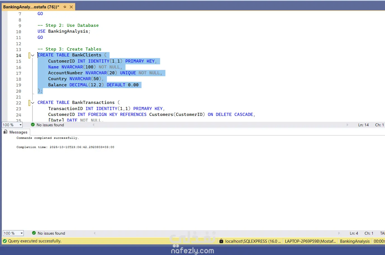Click the 'Query executed successfully.' status text

pyautogui.click(x=35, y=241)
